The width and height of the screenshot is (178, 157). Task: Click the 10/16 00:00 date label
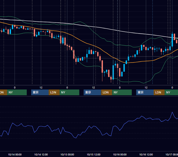(120, 154)
